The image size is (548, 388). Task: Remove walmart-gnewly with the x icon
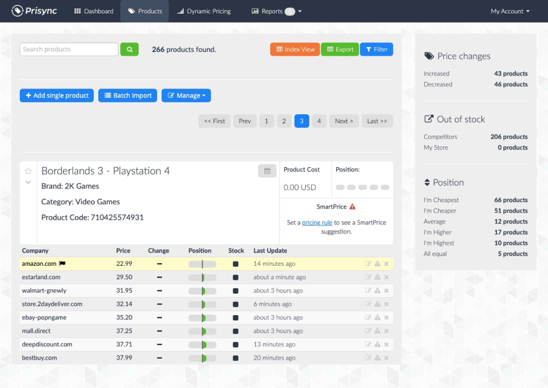coord(386,290)
